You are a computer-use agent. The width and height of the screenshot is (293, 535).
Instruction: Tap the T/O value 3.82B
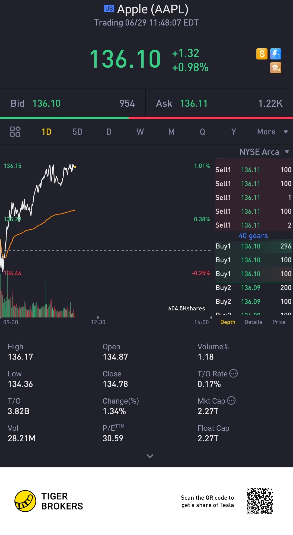coord(18,411)
